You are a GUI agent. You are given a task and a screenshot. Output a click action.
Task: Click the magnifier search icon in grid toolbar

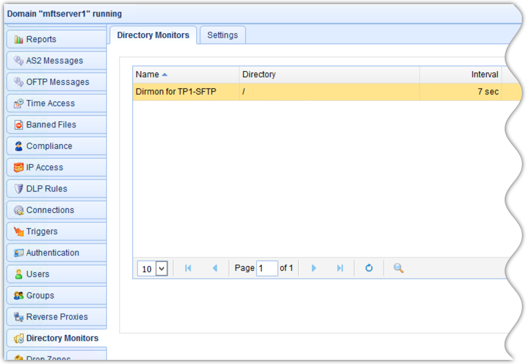point(398,268)
